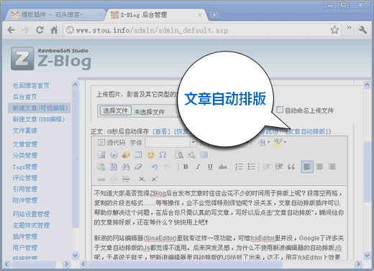
Task: Open 用户管理 in sidebar
Action: pyautogui.click(x=25, y=248)
